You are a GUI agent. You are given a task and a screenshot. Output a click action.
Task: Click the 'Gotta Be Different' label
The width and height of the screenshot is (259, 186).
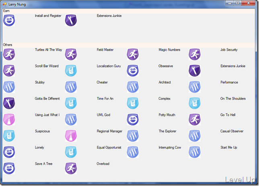pos(47,99)
